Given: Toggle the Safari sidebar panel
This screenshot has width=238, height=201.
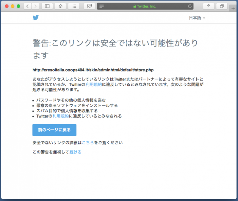Looking at the screenshot, I should click(x=47, y=6).
